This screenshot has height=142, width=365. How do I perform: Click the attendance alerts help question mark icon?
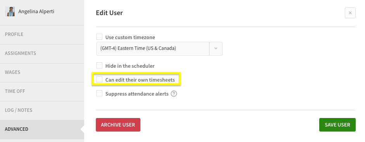[174, 94]
